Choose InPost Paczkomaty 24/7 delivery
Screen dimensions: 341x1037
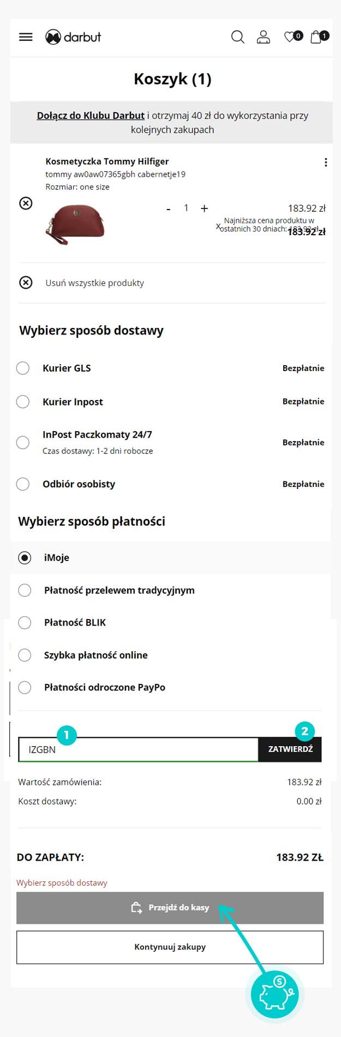pyautogui.click(x=23, y=442)
